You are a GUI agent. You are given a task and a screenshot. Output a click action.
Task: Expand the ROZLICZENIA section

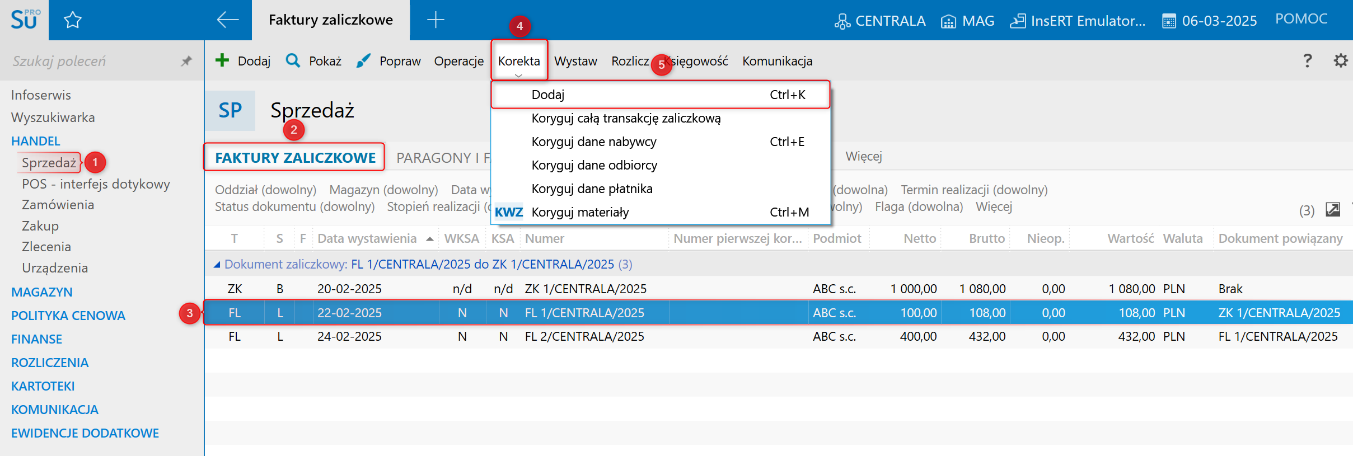coord(50,363)
